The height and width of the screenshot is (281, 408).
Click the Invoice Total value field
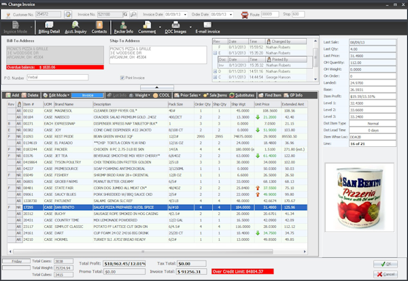click(192, 271)
